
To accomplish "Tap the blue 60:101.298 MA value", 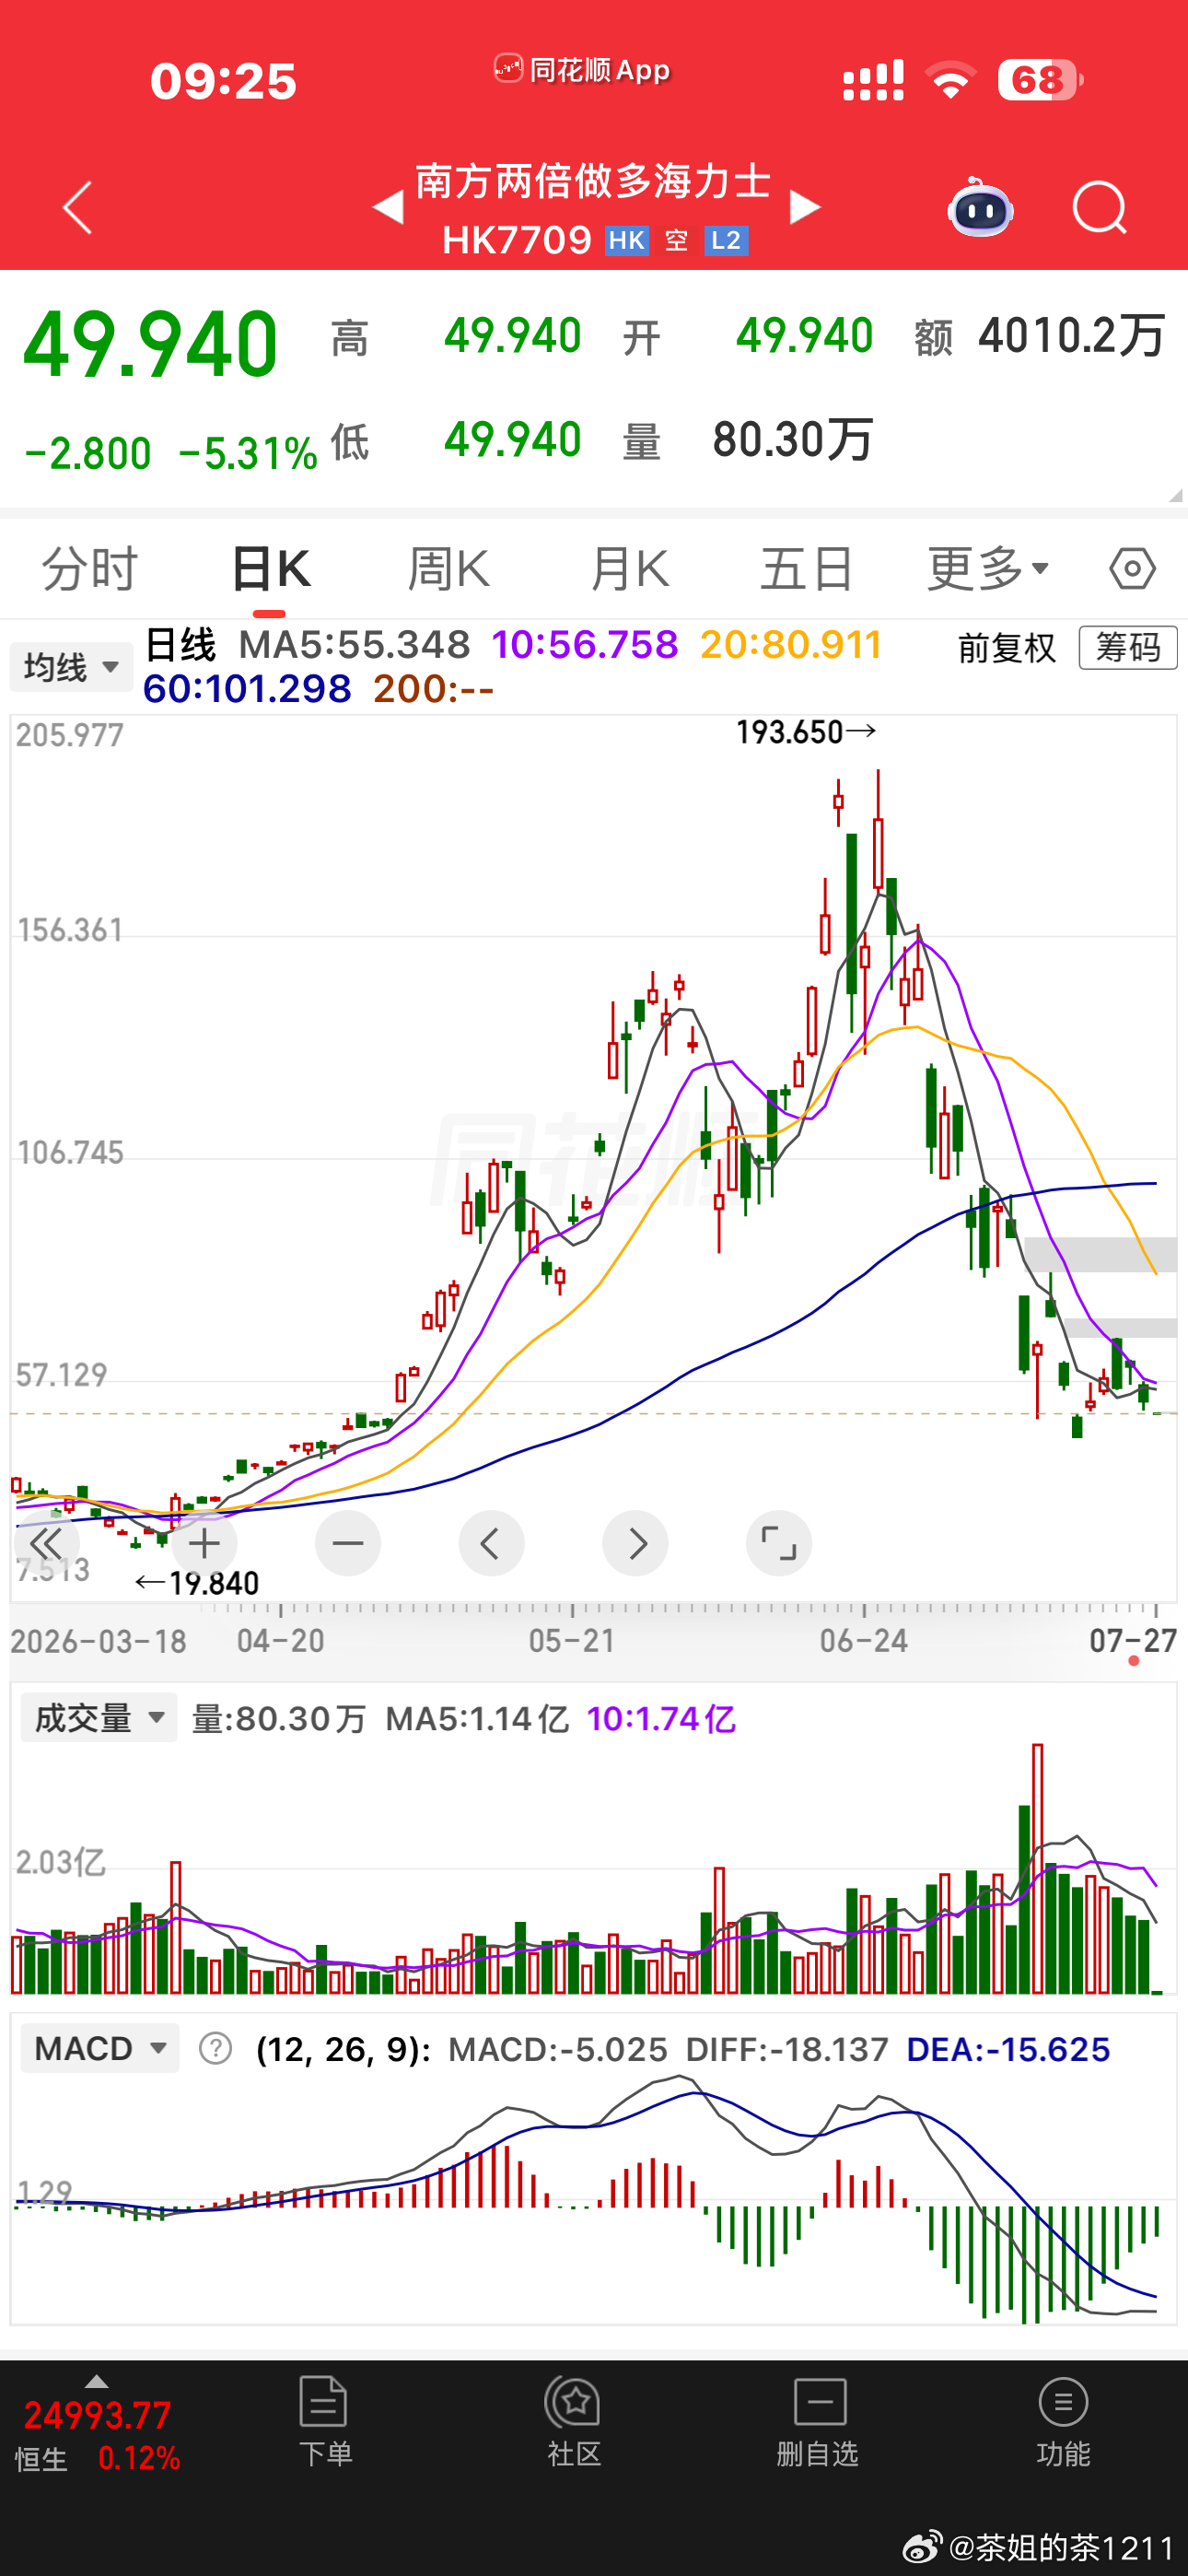I will click(x=247, y=689).
